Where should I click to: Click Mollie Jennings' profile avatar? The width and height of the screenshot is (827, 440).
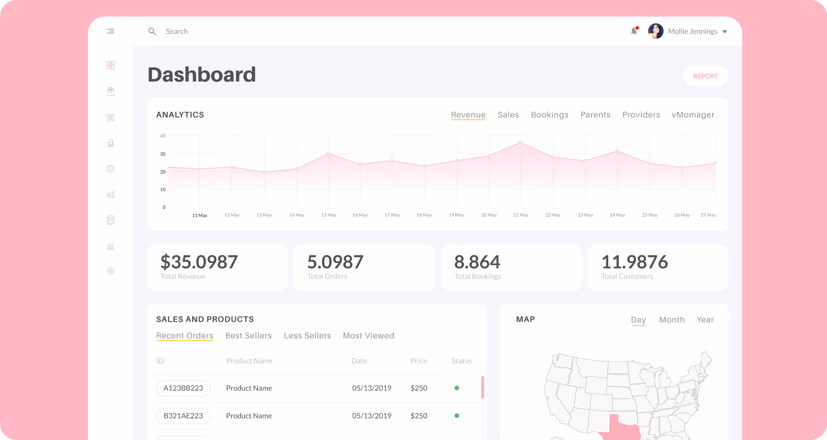(x=655, y=31)
